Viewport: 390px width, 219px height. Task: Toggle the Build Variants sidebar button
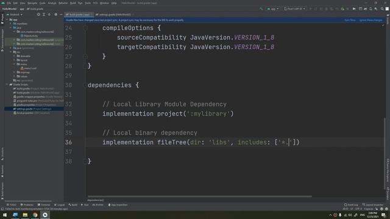coord(2,190)
